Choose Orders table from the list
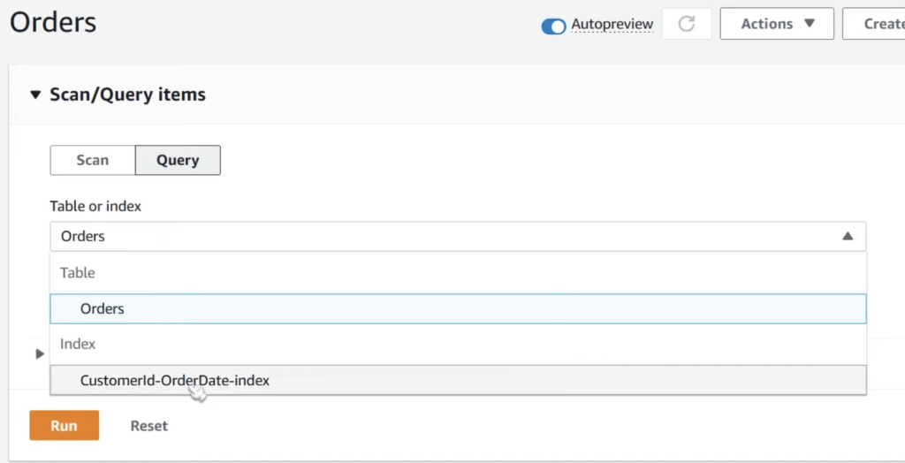The width and height of the screenshot is (905, 463). 458,309
